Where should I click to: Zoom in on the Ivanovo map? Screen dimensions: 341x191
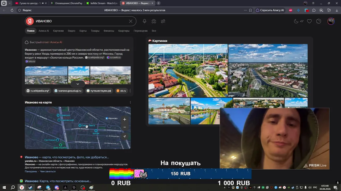[124, 119]
